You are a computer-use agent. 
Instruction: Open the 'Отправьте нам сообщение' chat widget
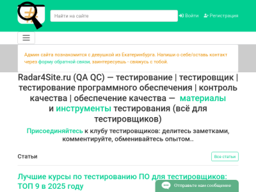197,186
